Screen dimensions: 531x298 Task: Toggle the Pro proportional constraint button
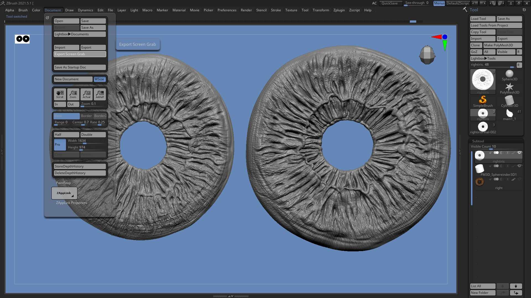60,145
